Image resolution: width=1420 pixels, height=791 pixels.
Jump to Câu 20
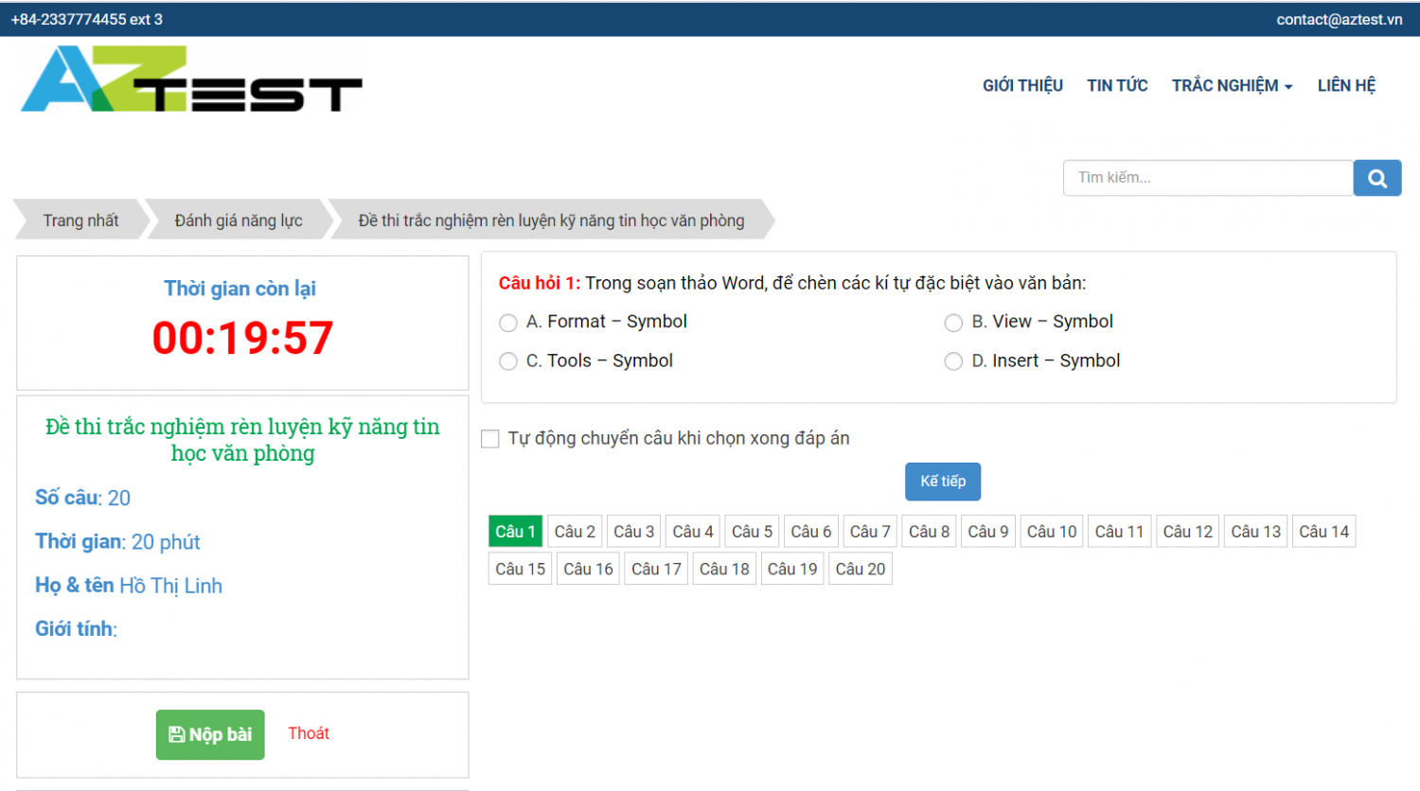point(861,569)
